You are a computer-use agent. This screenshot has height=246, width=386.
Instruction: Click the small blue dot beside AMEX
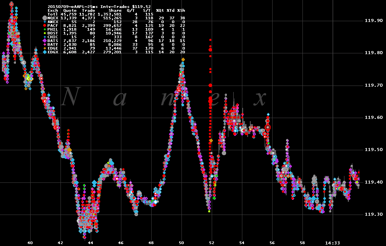click(45, 22)
